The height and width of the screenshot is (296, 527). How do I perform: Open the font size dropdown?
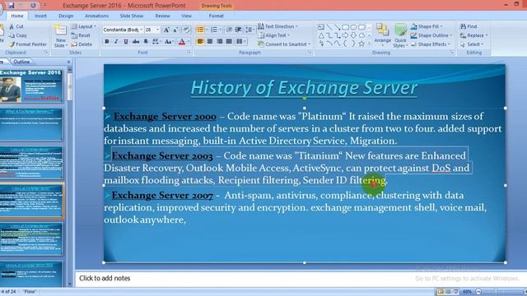(157, 30)
